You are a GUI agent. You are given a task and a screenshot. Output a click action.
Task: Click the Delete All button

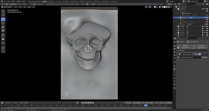point(200,46)
